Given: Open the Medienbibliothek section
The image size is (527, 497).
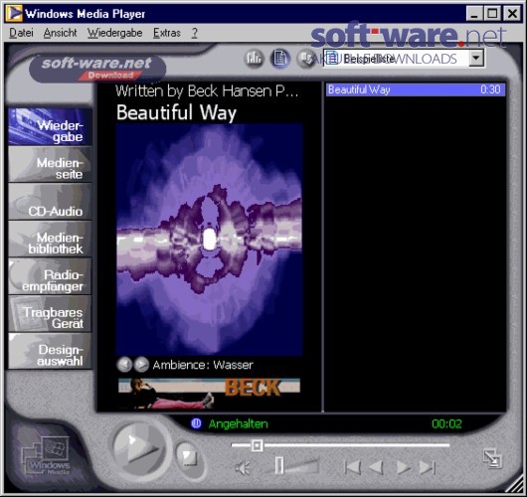Looking at the screenshot, I should (50, 239).
